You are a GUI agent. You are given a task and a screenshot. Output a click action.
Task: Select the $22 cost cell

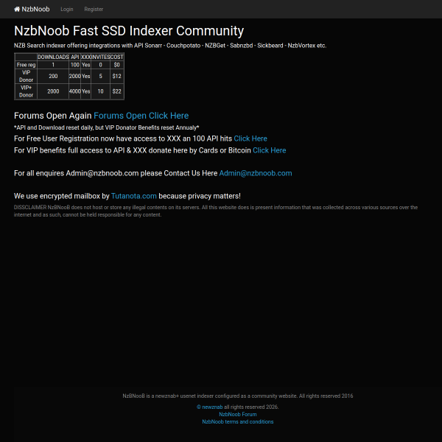click(x=116, y=91)
